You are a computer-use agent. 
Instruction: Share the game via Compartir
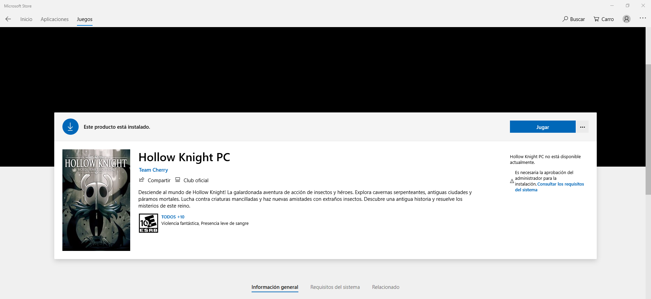point(155,180)
